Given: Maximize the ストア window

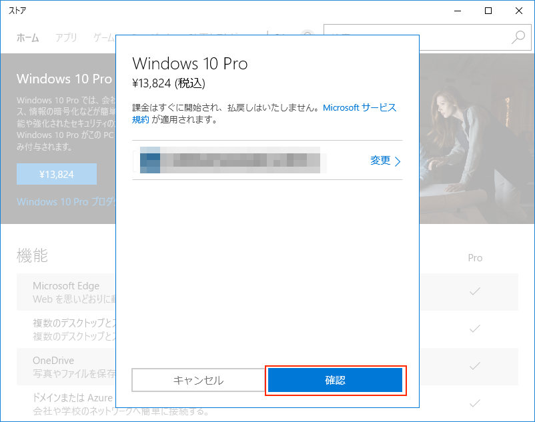Looking at the screenshot, I should pyautogui.click(x=488, y=11).
